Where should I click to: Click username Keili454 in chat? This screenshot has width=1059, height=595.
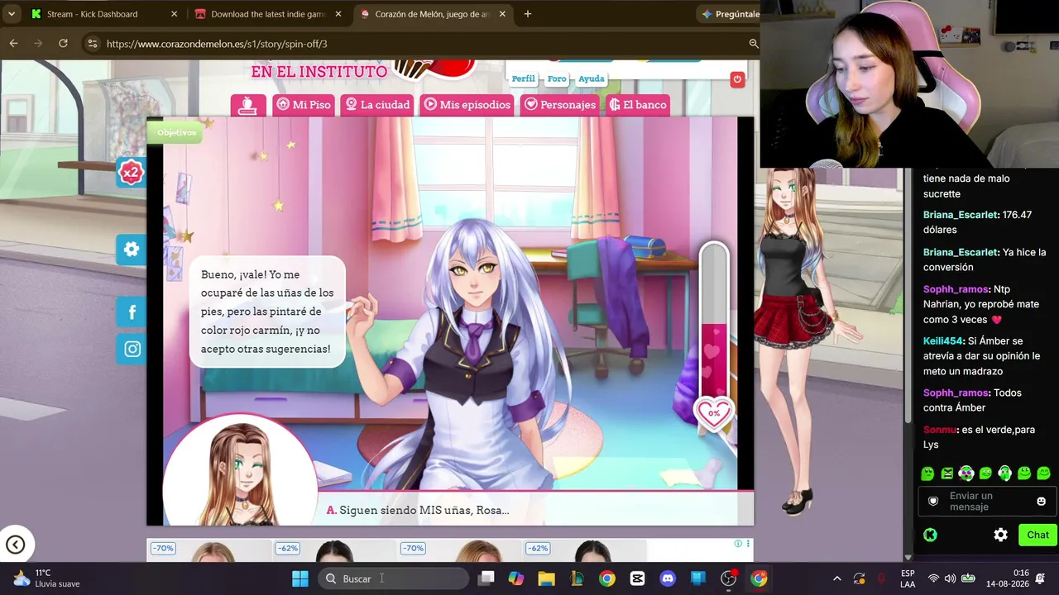click(943, 340)
